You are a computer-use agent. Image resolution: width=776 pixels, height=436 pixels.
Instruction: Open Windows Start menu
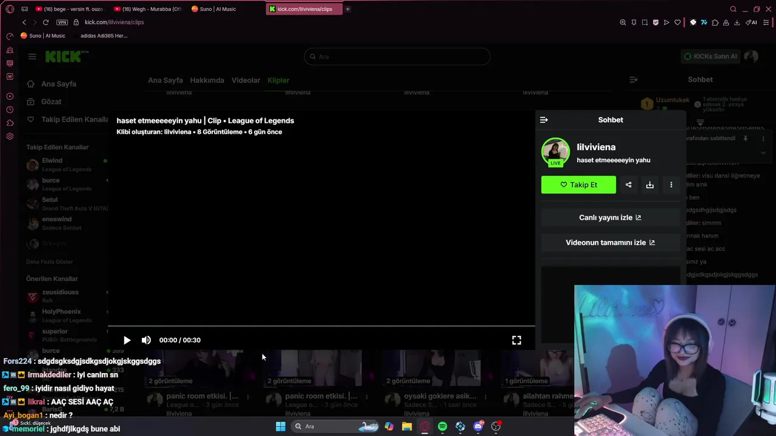click(281, 426)
